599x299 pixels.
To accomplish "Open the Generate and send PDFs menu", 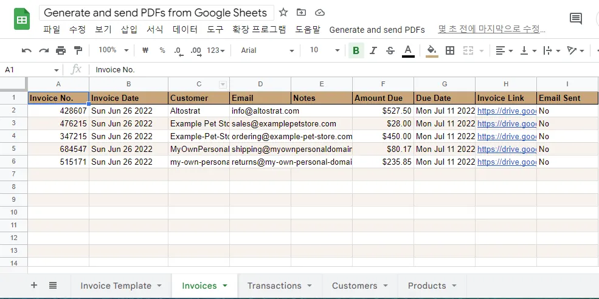I will (x=376, y=29).
